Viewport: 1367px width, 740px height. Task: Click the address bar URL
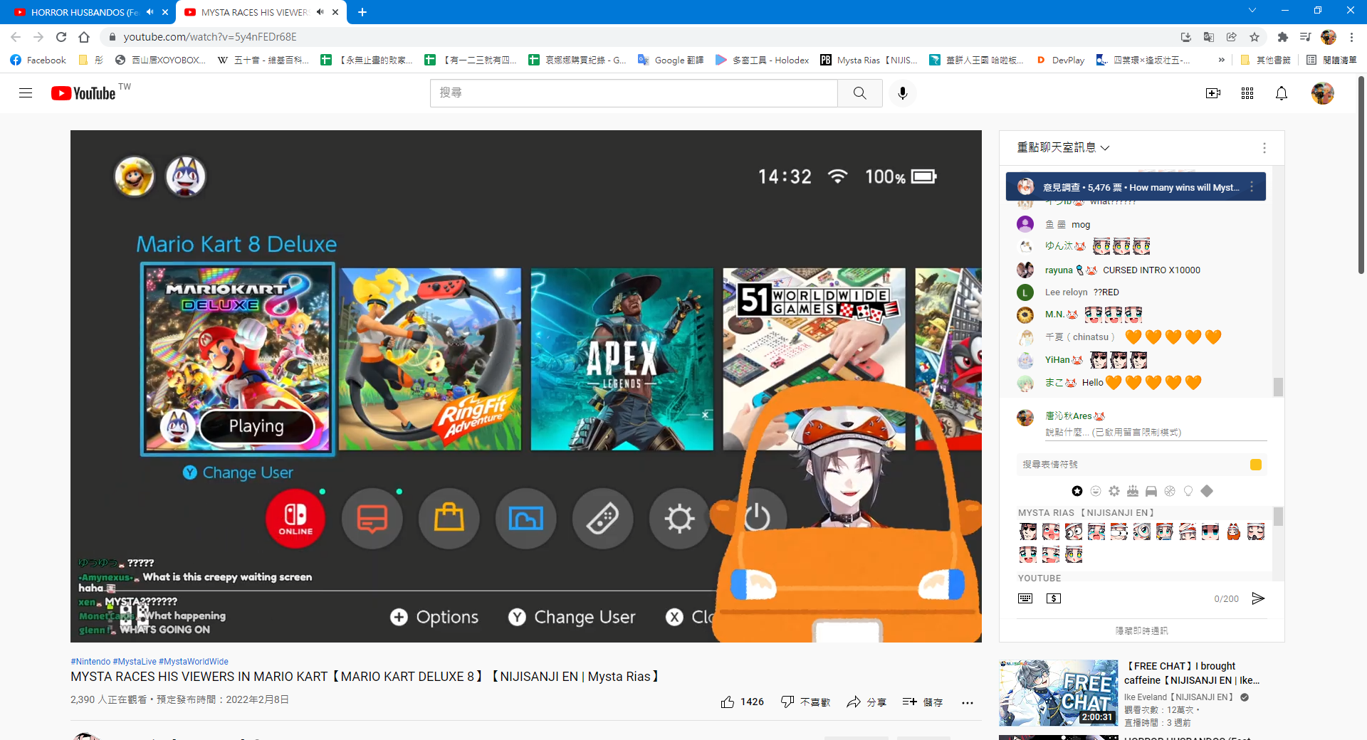210,37
